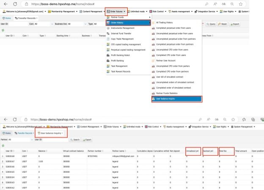The width and height of the screenshot is (264, 190).
Task: Click the icon beside Partner Funds Statistics
Action: pos(153,93)
